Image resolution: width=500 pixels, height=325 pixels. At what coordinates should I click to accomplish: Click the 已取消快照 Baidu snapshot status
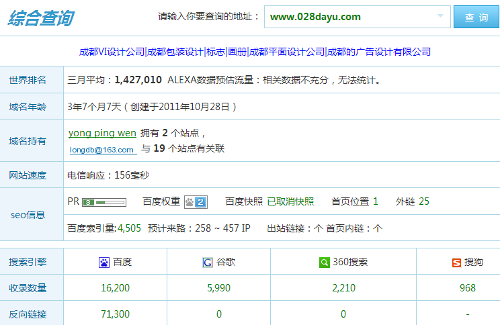(x=290, y=201)
